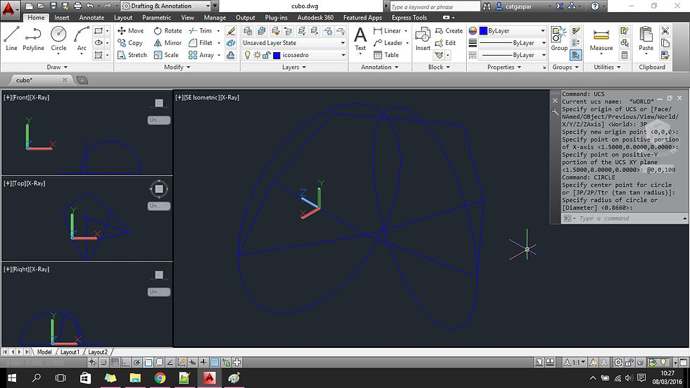Toggle 3D object snap in status bar

pos(159,363)
